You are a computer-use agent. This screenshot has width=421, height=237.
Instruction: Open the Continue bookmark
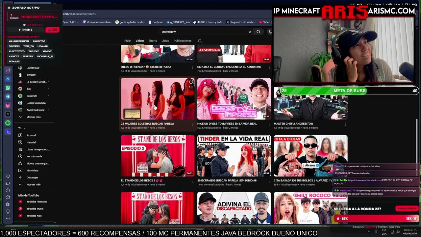pyautogui.click(x=156, y=22)
